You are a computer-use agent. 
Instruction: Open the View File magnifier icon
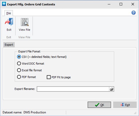(25, 22)
